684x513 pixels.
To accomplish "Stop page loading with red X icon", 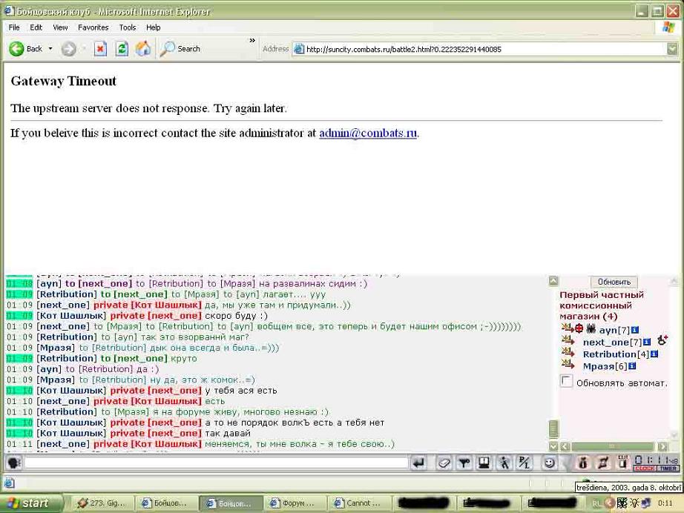I will (x=100, y=49).
